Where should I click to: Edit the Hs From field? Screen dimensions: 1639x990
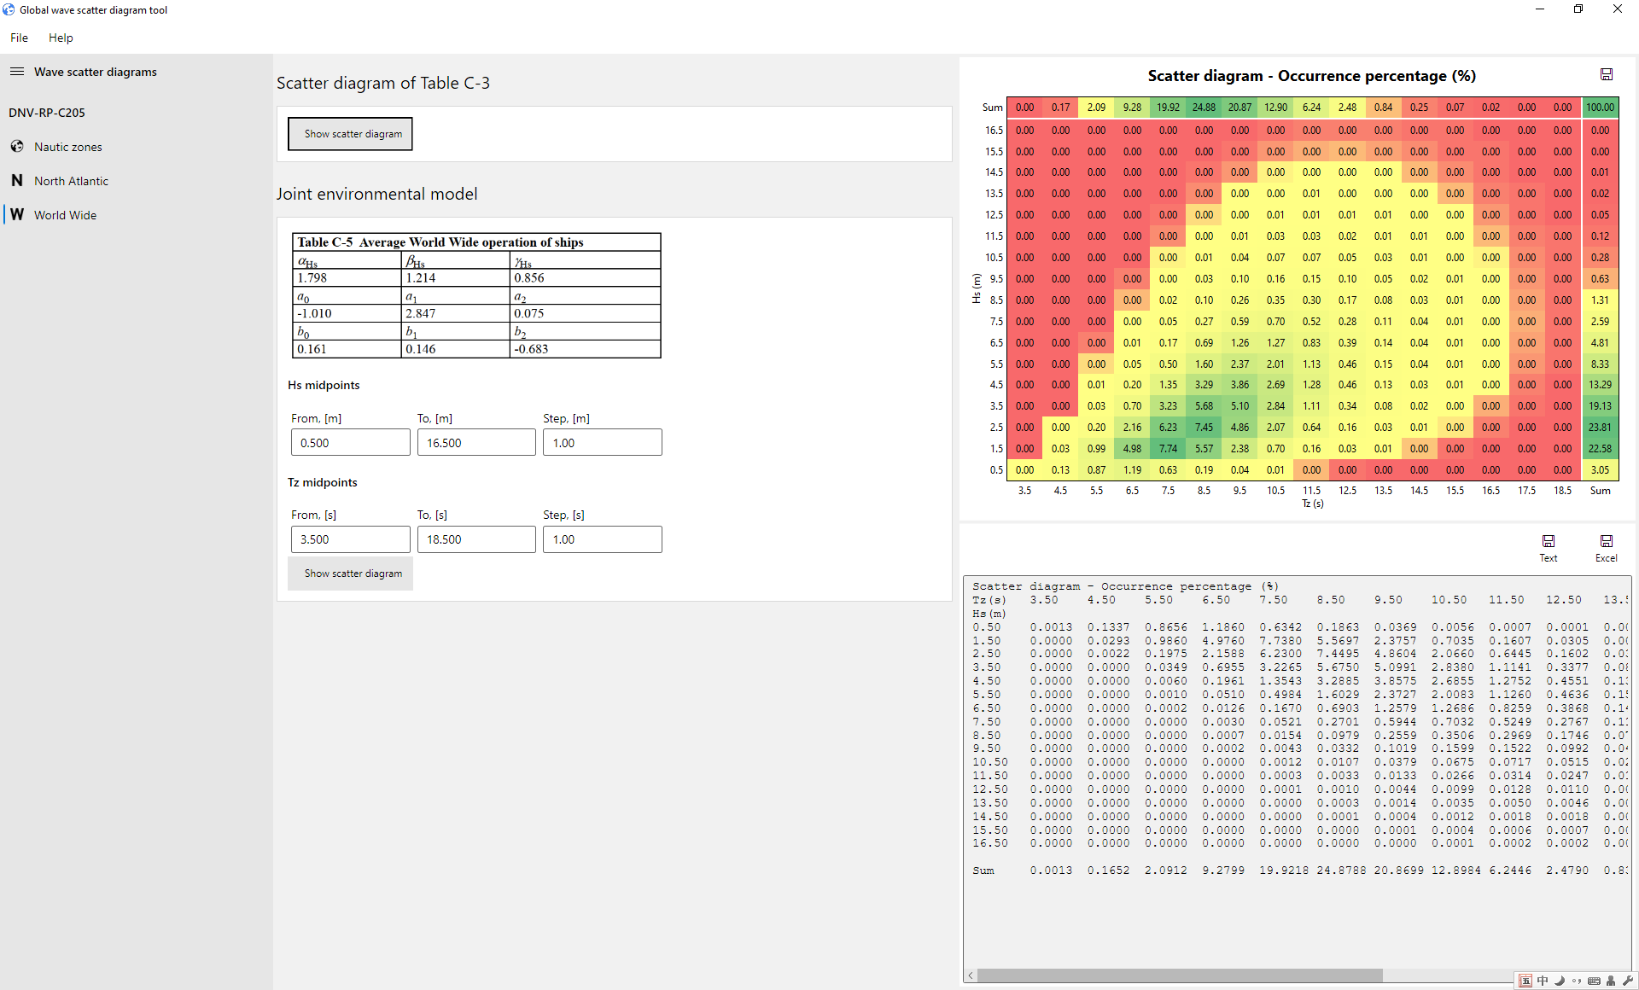tap(350, 443)
